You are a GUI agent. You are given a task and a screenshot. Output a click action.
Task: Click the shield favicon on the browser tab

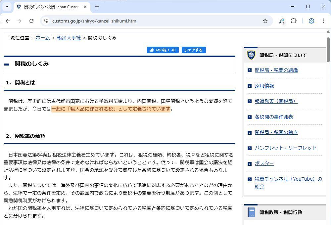click(x=19, y=7)
